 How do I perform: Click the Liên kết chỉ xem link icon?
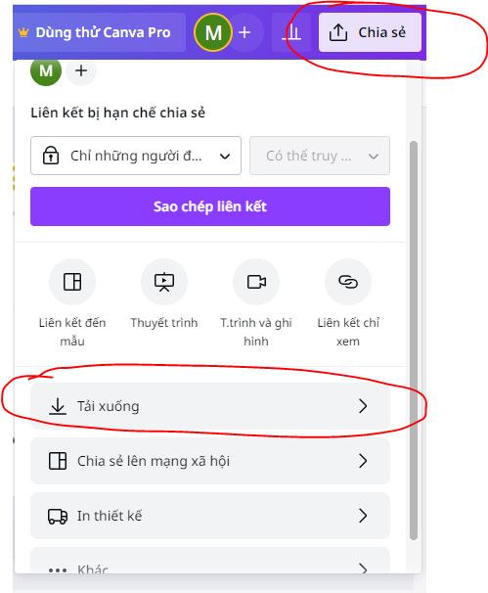pos(348,282)
